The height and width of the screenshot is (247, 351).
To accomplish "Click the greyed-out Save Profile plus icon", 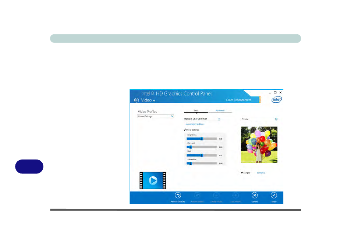I will pos(235,196).
